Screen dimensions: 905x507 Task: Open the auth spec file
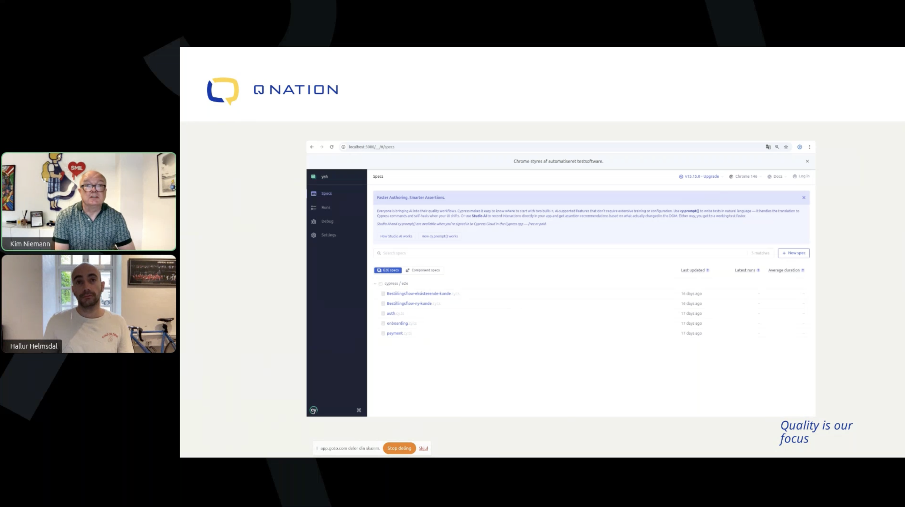pos(395,313)
